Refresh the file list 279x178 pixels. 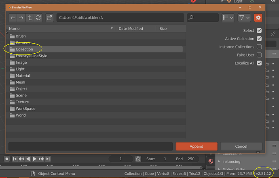38,18
